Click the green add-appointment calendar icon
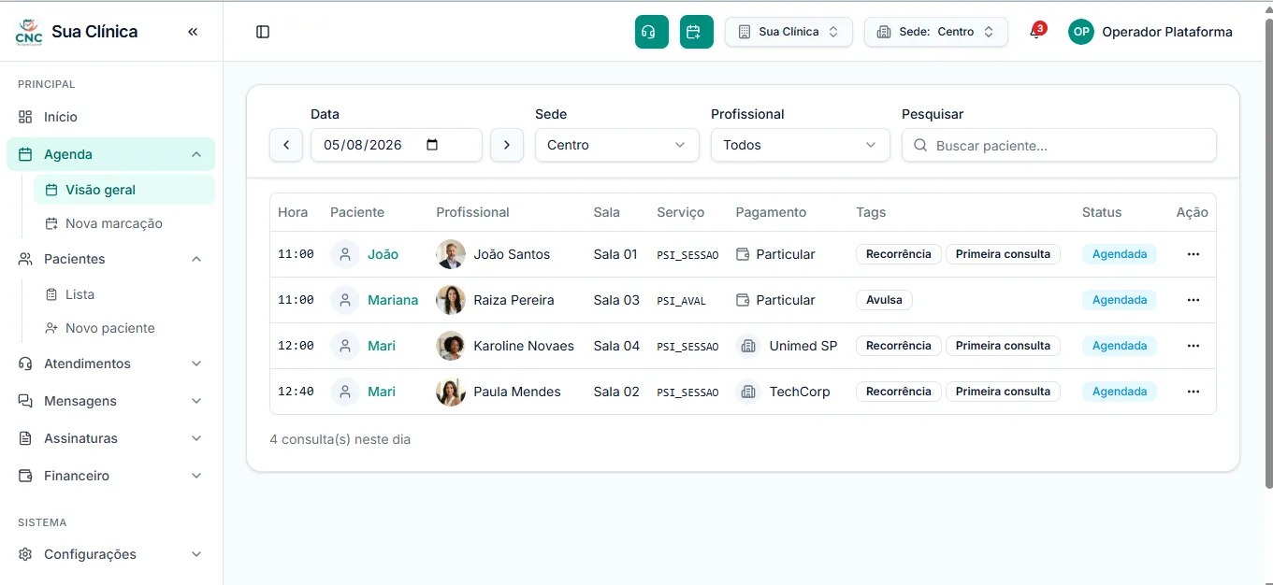Image resolution: width=1273 pixels, height=585 pixels. coord(696,32)
